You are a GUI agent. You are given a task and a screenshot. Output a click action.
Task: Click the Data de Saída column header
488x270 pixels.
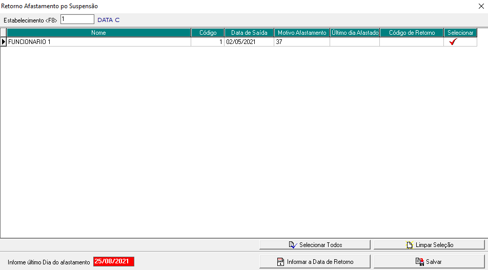coord(249,33)
